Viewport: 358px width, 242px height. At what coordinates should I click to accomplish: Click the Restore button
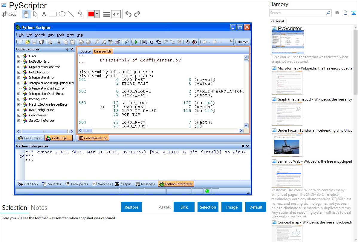coord(131,207)
